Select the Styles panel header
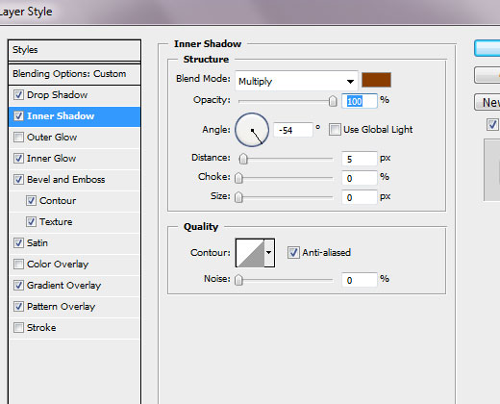 point(74,50)
